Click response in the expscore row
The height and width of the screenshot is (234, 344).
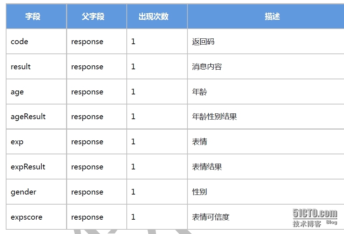(87, 217)
